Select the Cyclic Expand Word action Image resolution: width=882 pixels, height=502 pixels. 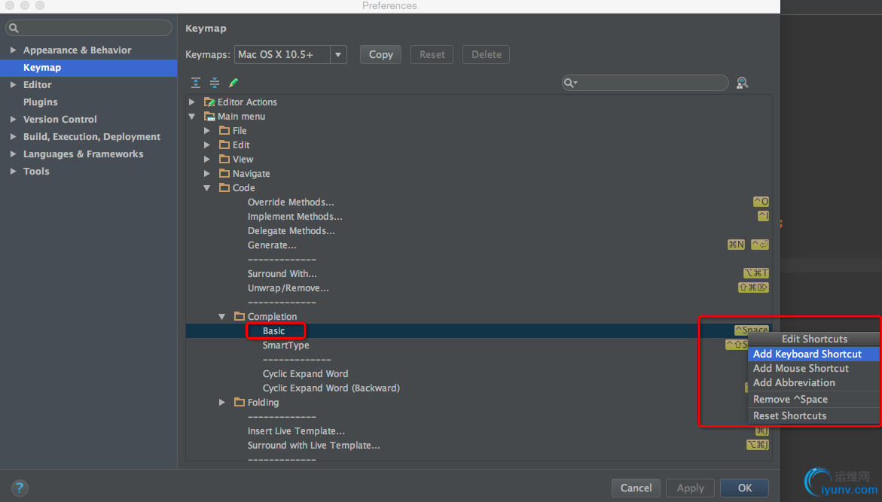coord(306,374)
